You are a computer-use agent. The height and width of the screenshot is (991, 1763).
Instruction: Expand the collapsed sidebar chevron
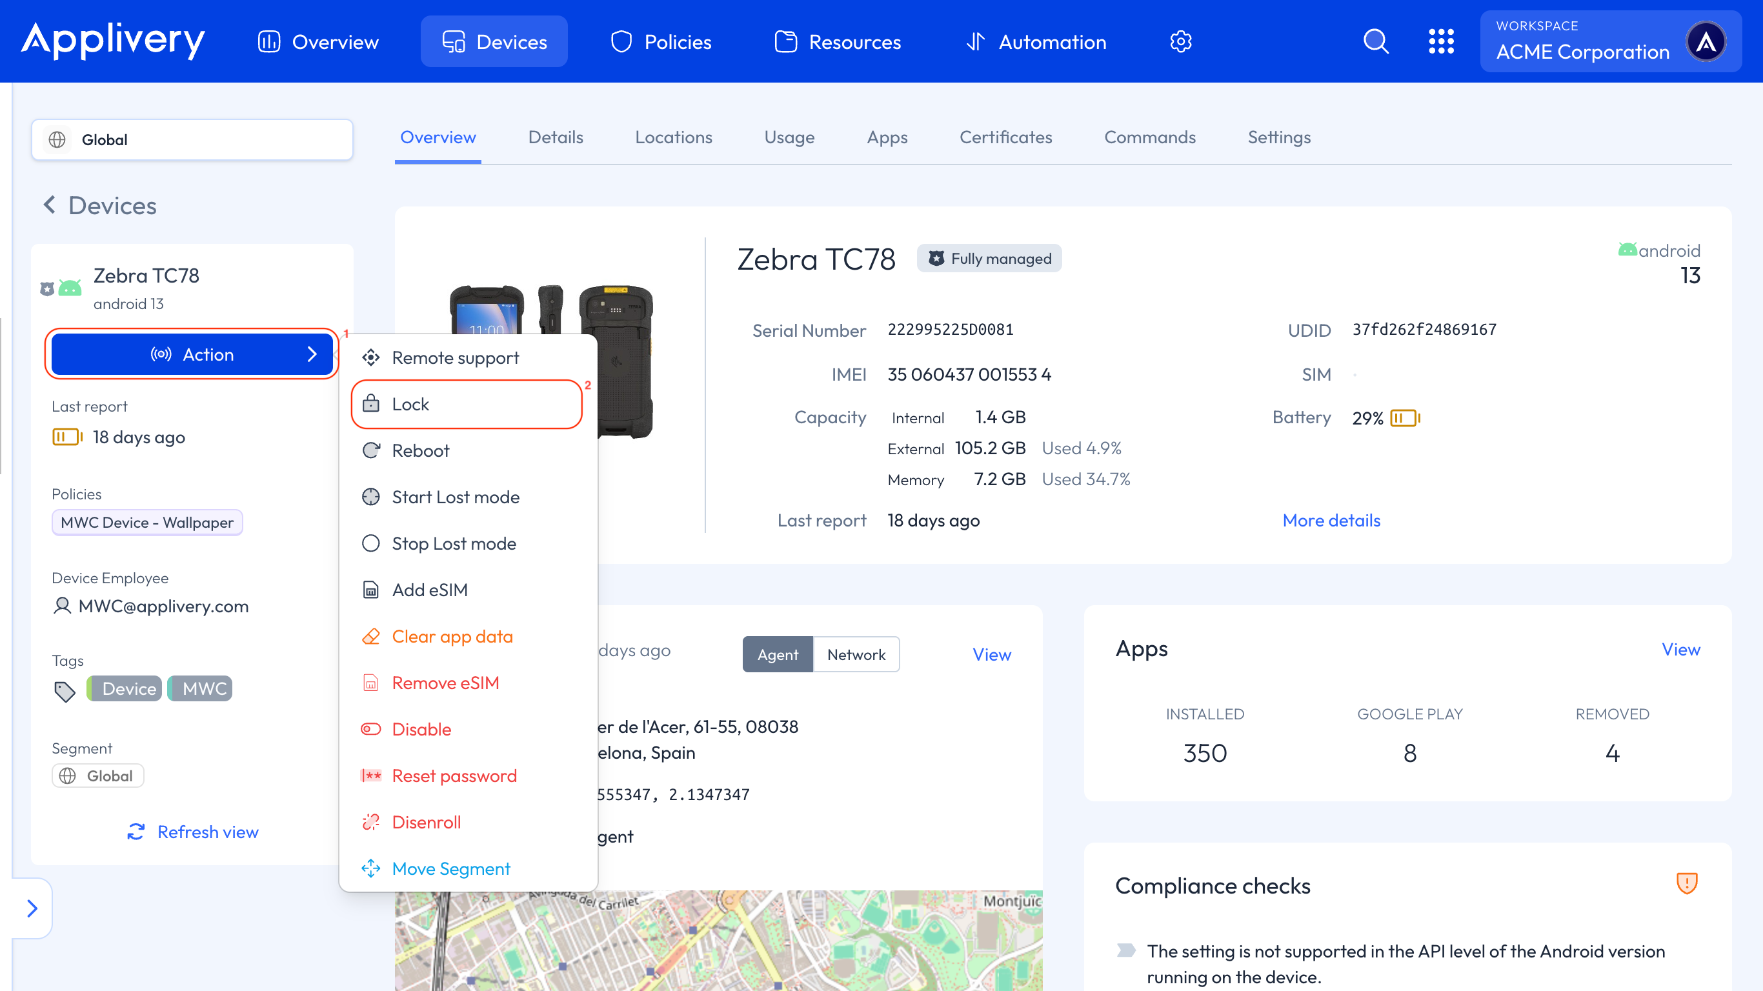pos(32,908)
